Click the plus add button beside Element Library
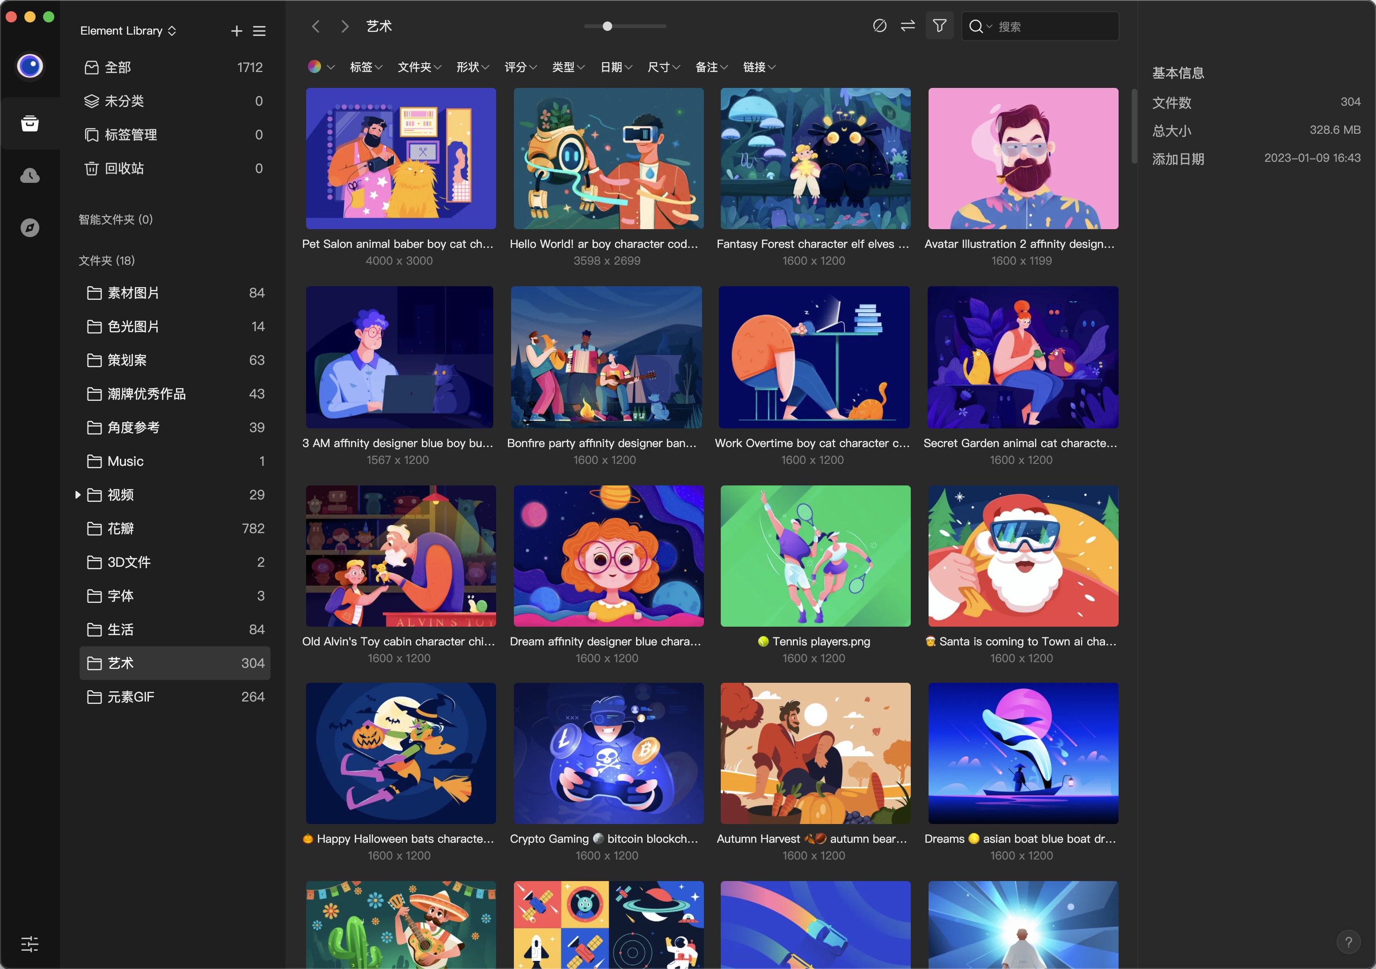Viewport: 1376px width, 969px height. point(237,30)
